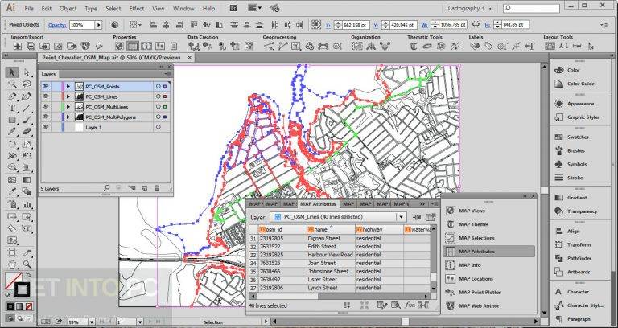This screenshot has width=618, height=328.
Task: Open the Pathfinder panel
Action: click(579, 258)
